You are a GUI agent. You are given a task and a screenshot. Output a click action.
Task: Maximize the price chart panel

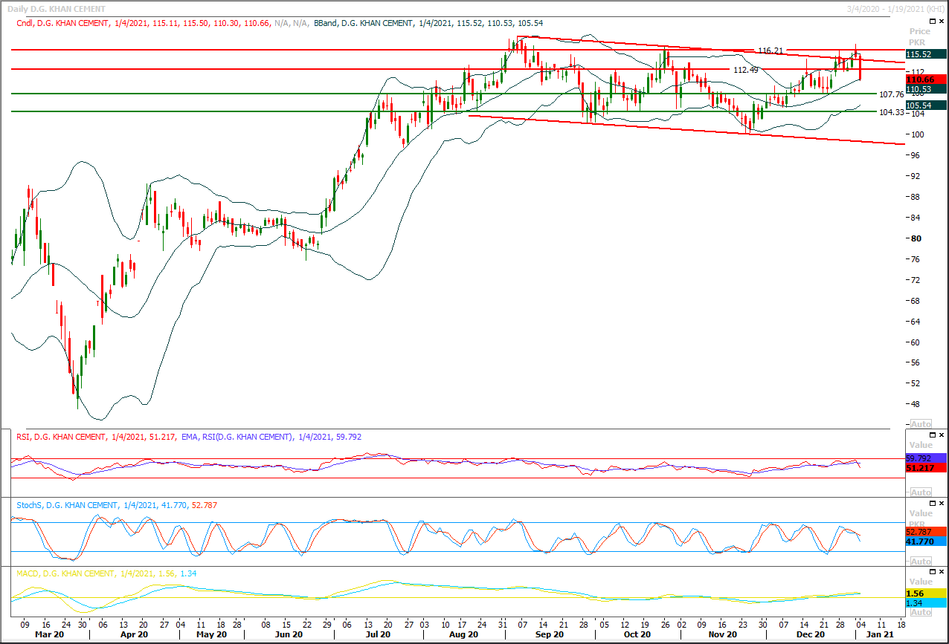931,22
